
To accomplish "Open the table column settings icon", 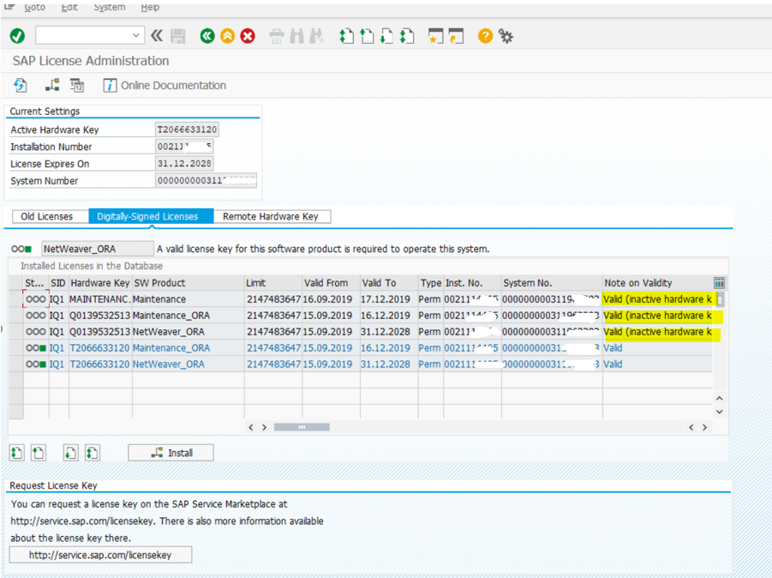I will (x=720, y=283).
